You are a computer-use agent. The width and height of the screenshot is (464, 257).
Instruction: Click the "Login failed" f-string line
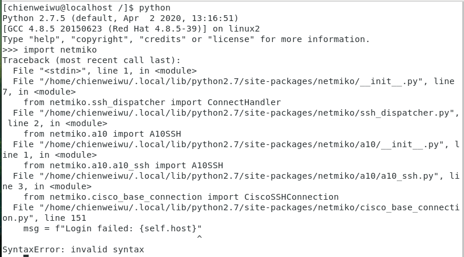coord(112,228)
